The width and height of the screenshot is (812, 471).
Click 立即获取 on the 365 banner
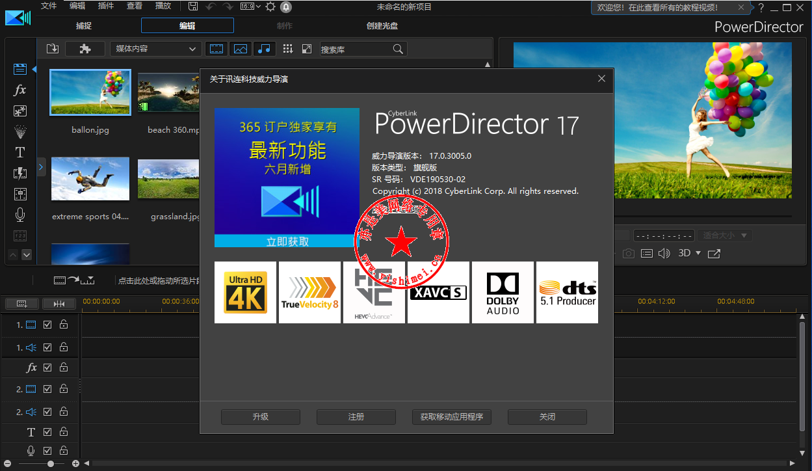tap(287, 241)
